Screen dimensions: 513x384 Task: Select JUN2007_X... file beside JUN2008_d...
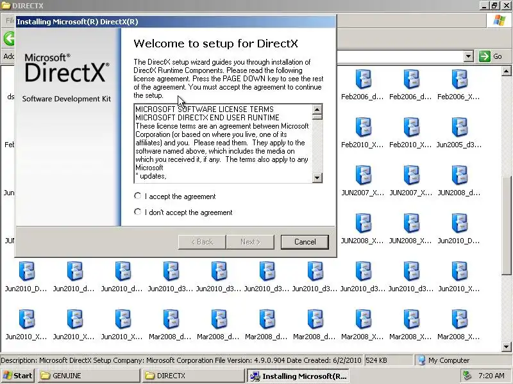click(410, 180)
